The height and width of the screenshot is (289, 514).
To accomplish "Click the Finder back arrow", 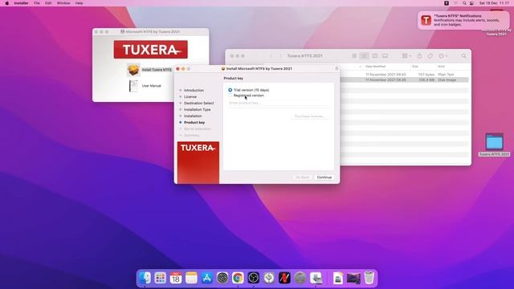I will click(271, 56).
